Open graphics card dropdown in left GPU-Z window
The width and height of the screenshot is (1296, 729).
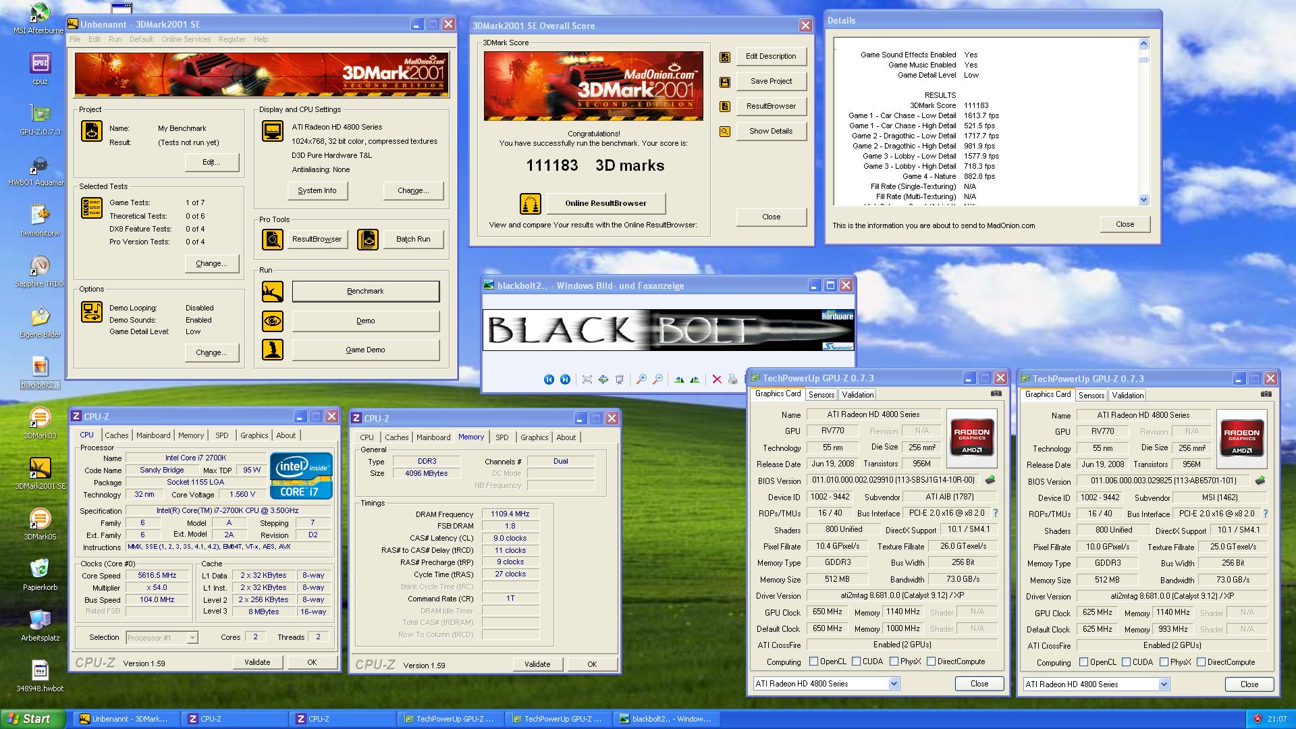click(894, 684)
